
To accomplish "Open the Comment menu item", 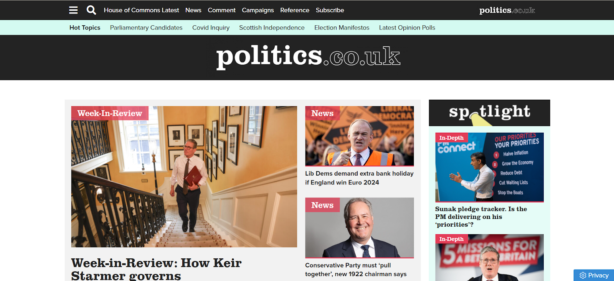I will [x=221, y=10].
